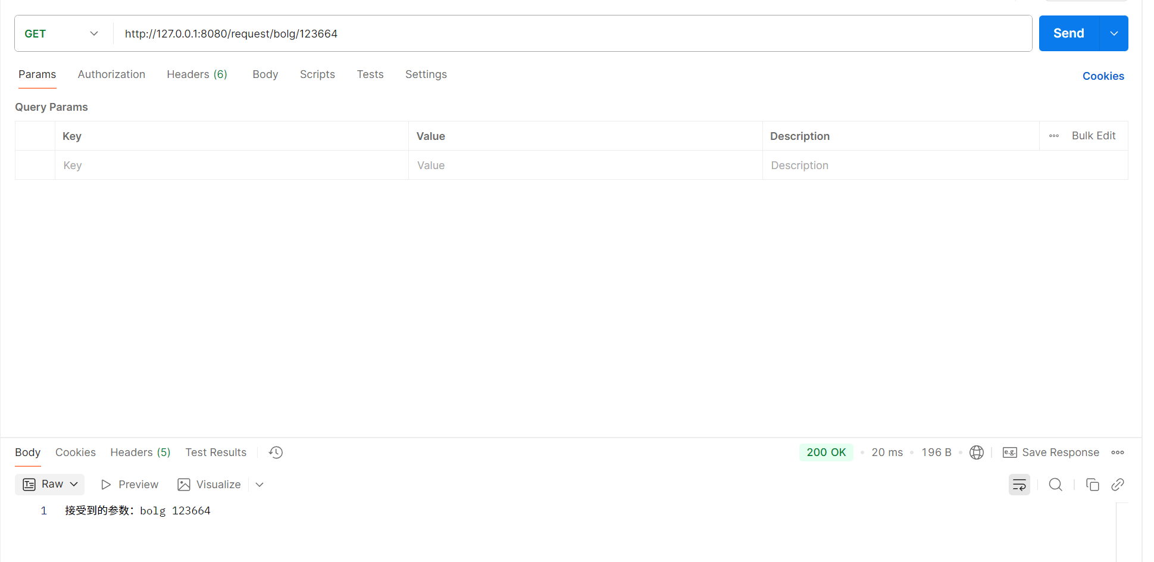Open the response history icon
This screenshot has width=1154, height=562.
(276, 452)
